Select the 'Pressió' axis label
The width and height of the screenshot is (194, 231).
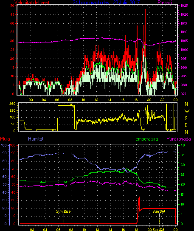(165, 3)
